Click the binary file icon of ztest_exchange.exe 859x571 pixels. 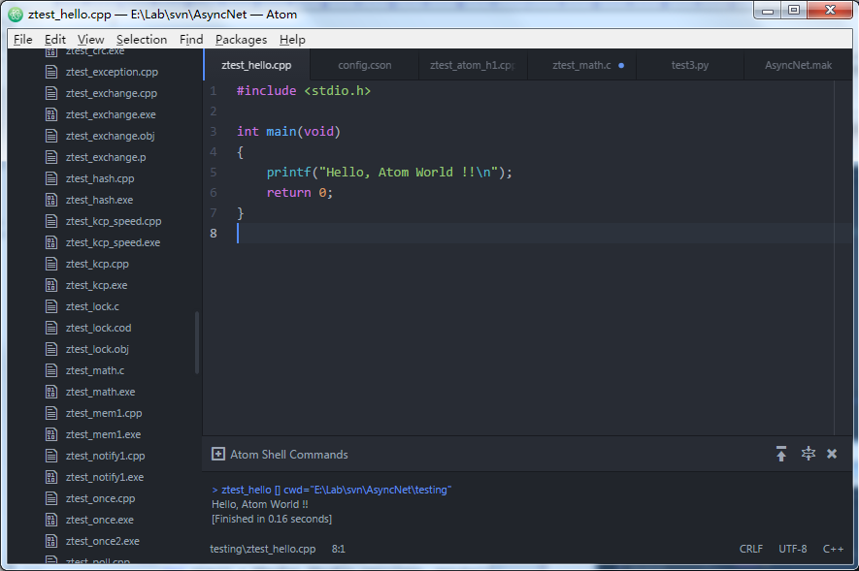click(x=50, y=114)
